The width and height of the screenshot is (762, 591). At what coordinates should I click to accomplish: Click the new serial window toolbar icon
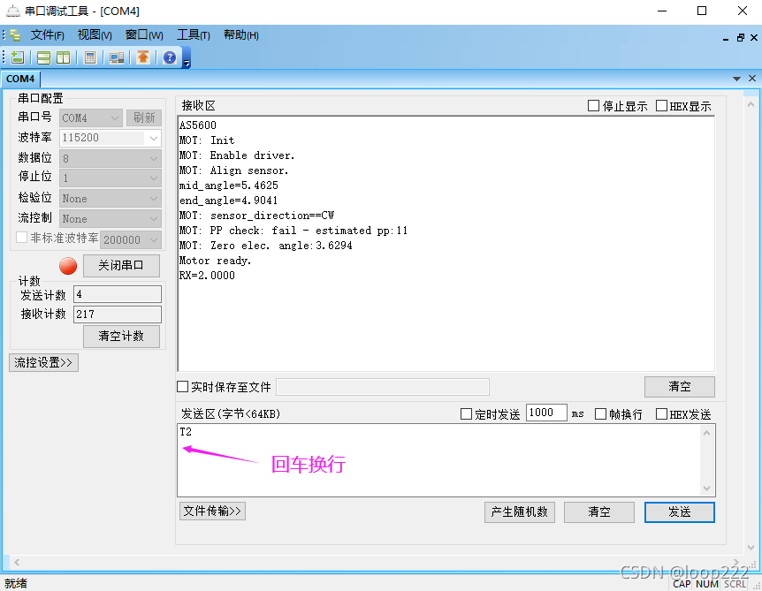[x=18, y=57]
